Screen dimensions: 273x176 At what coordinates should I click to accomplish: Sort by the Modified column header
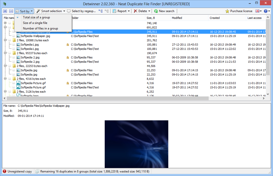pos(189,18)
